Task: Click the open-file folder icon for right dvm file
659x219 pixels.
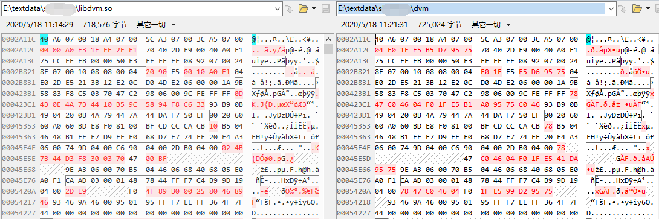Action: tap(638, 8)
